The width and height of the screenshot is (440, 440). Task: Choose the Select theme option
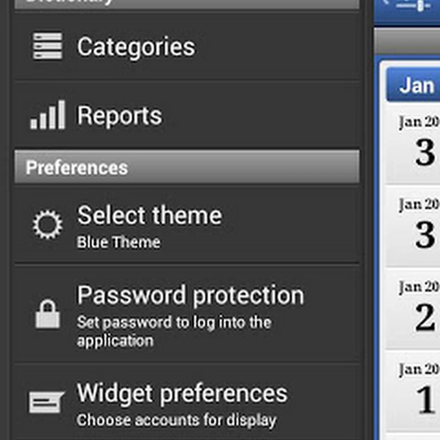[149, 216]
